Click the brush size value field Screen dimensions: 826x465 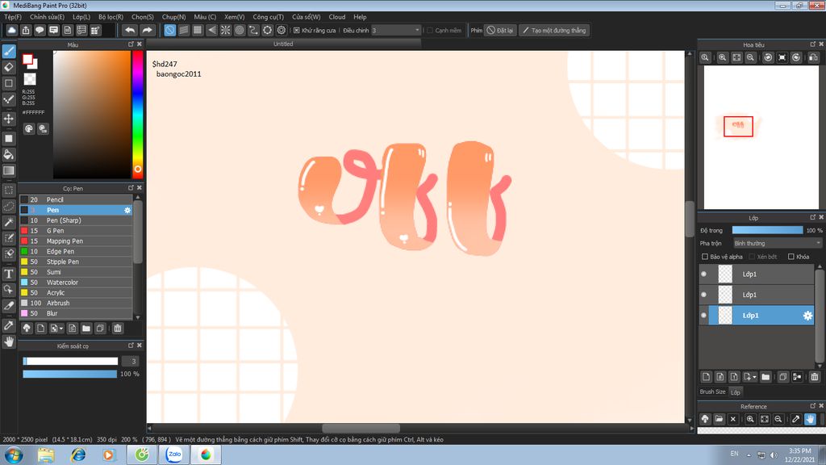131,361
